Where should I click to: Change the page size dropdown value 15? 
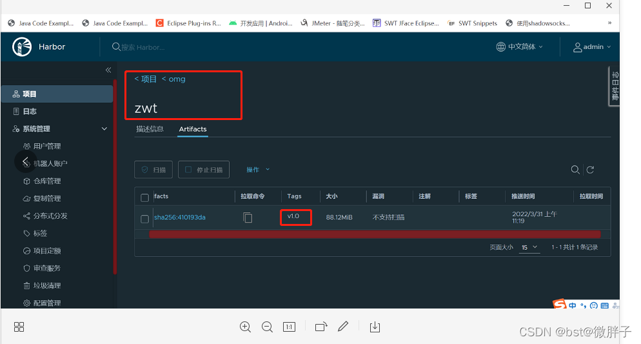(529, 248)
